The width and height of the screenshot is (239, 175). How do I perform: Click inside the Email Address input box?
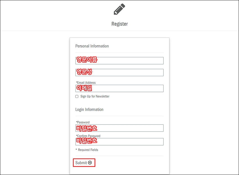tap(119, 88)
